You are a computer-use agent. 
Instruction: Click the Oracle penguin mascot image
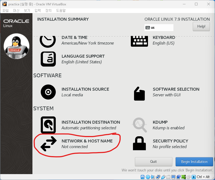(x=16, y=46)
